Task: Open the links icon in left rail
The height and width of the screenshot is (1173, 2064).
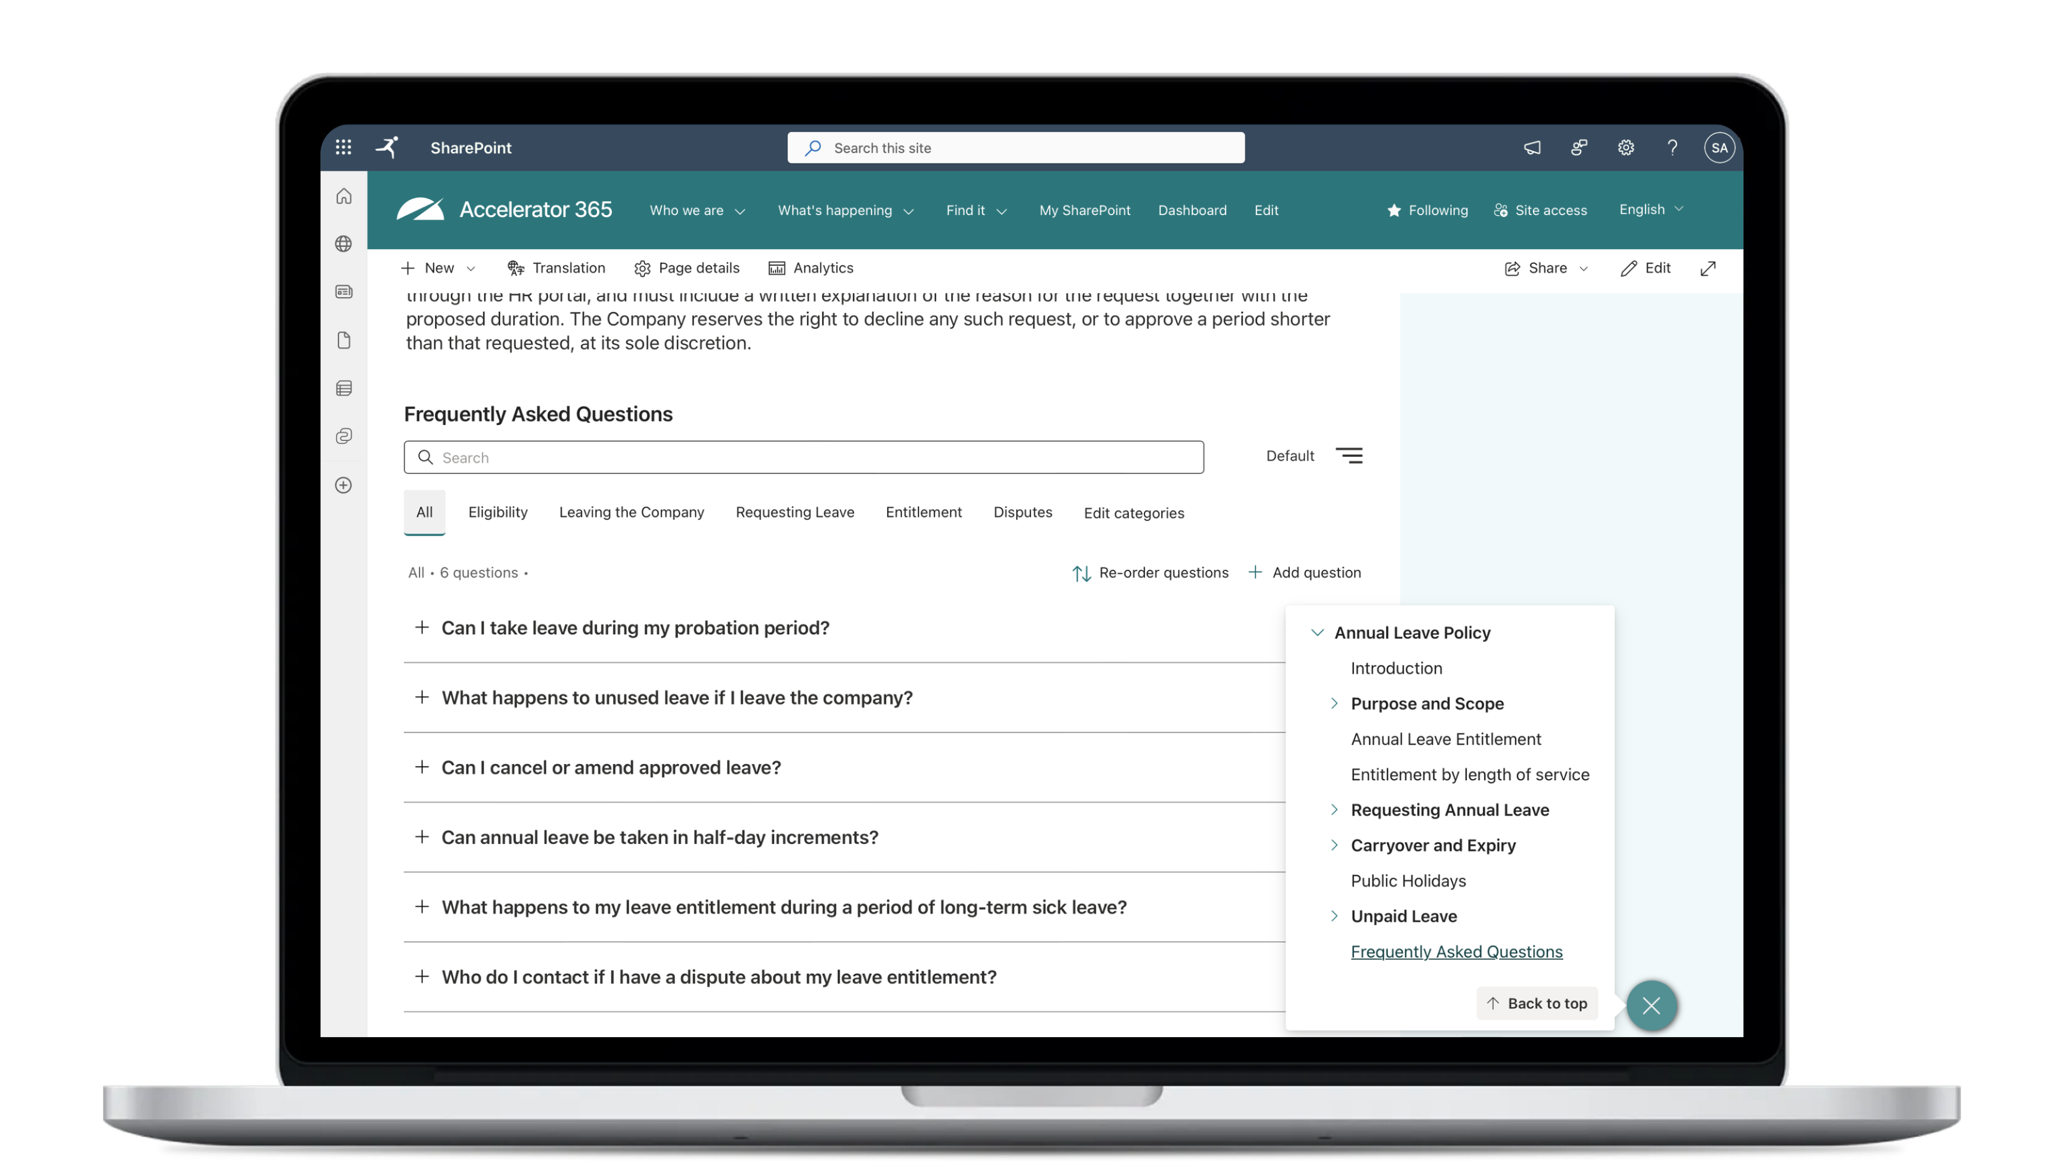Action: click(344, 436)
